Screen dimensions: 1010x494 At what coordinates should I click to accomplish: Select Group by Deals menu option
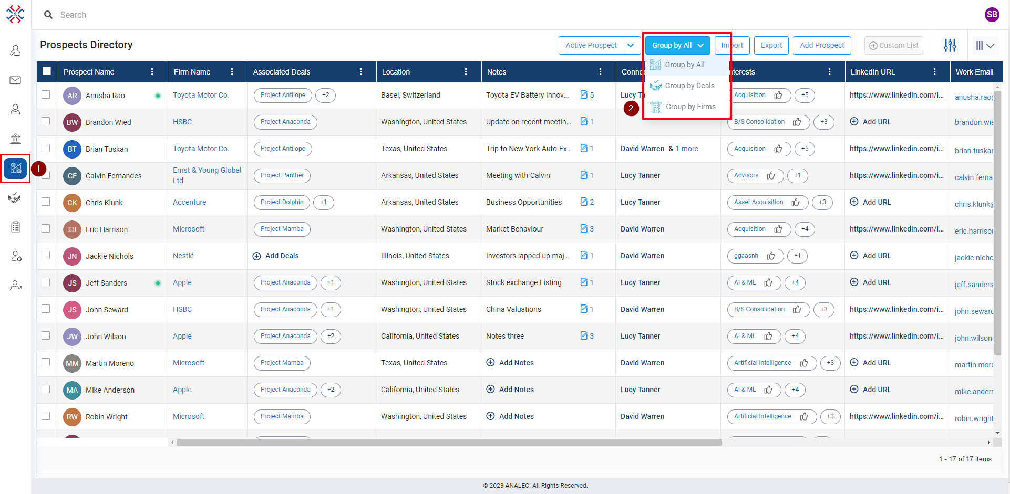pyautogui.click(x=687, y=86)
